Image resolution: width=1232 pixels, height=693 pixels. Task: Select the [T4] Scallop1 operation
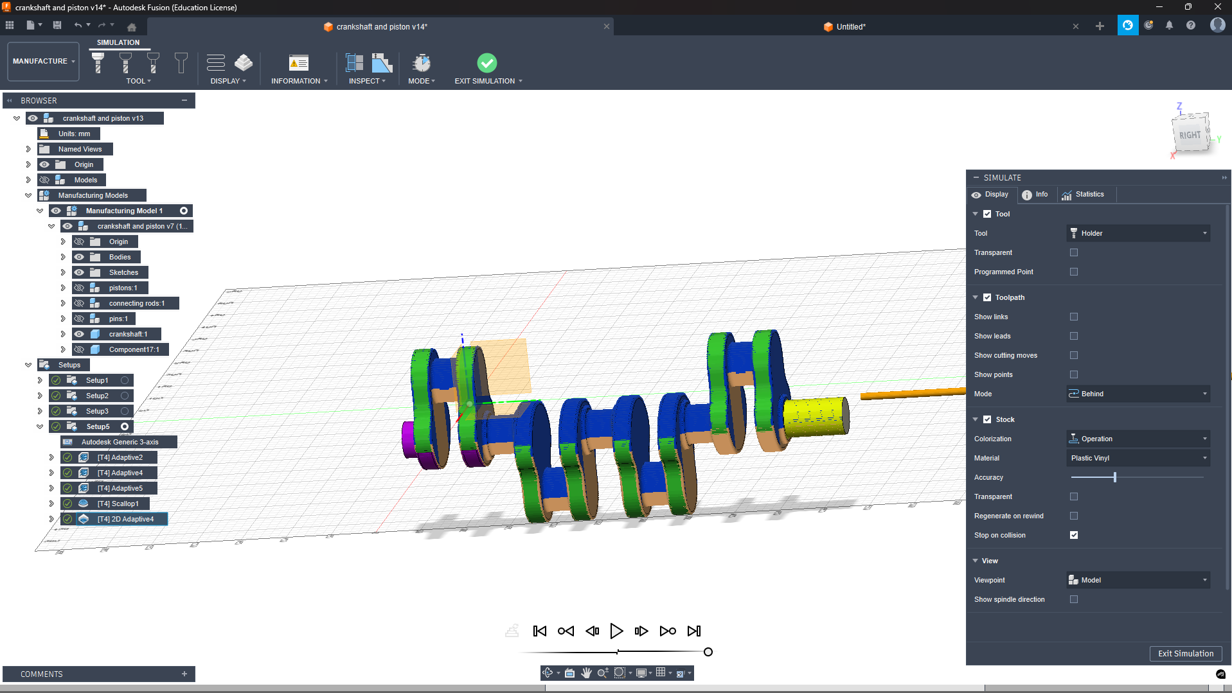coord(118,504)
